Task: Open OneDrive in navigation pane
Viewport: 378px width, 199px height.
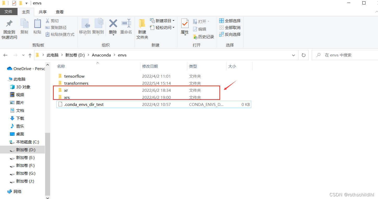Action: click(26, 69)
